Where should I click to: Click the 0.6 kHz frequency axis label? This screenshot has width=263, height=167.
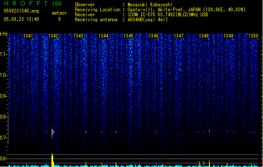(4, 159)
